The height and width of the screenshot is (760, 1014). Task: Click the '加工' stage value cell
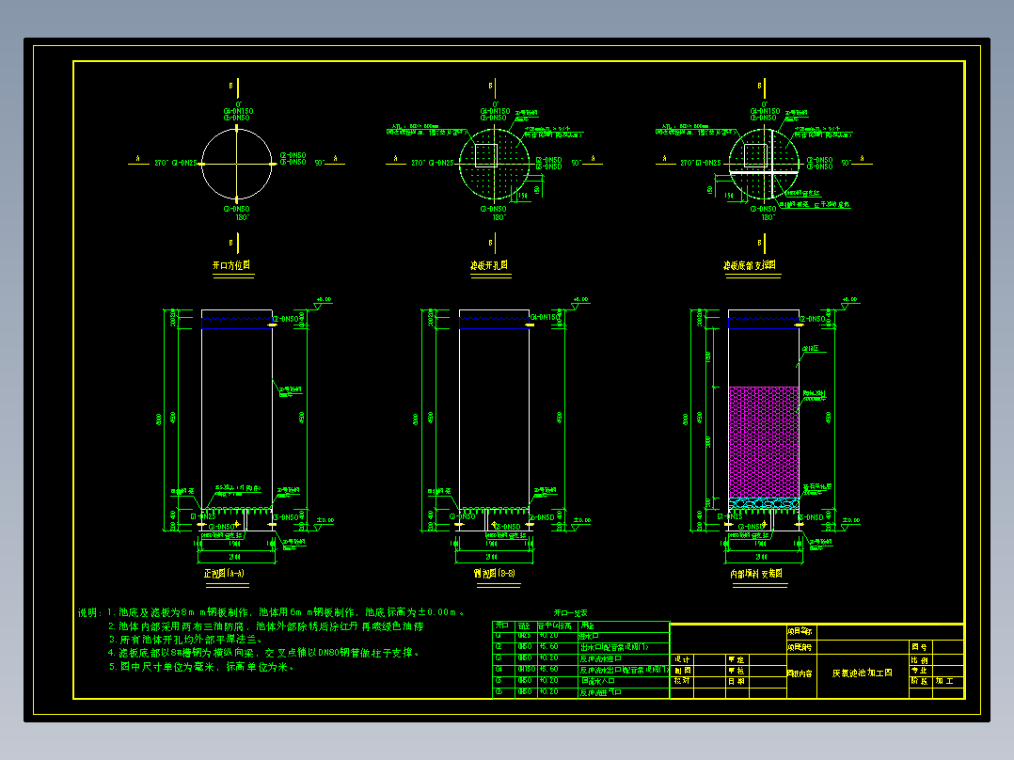click(x=945, y=681)
